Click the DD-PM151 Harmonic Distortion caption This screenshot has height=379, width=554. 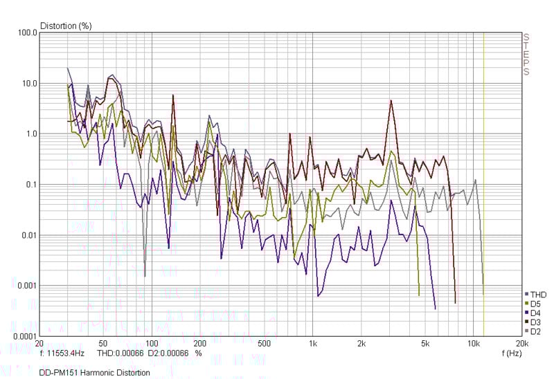[94, 372]
